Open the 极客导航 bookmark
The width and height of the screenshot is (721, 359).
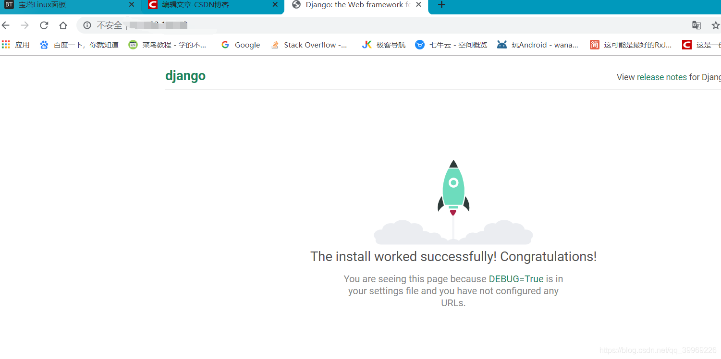[384, 45]
